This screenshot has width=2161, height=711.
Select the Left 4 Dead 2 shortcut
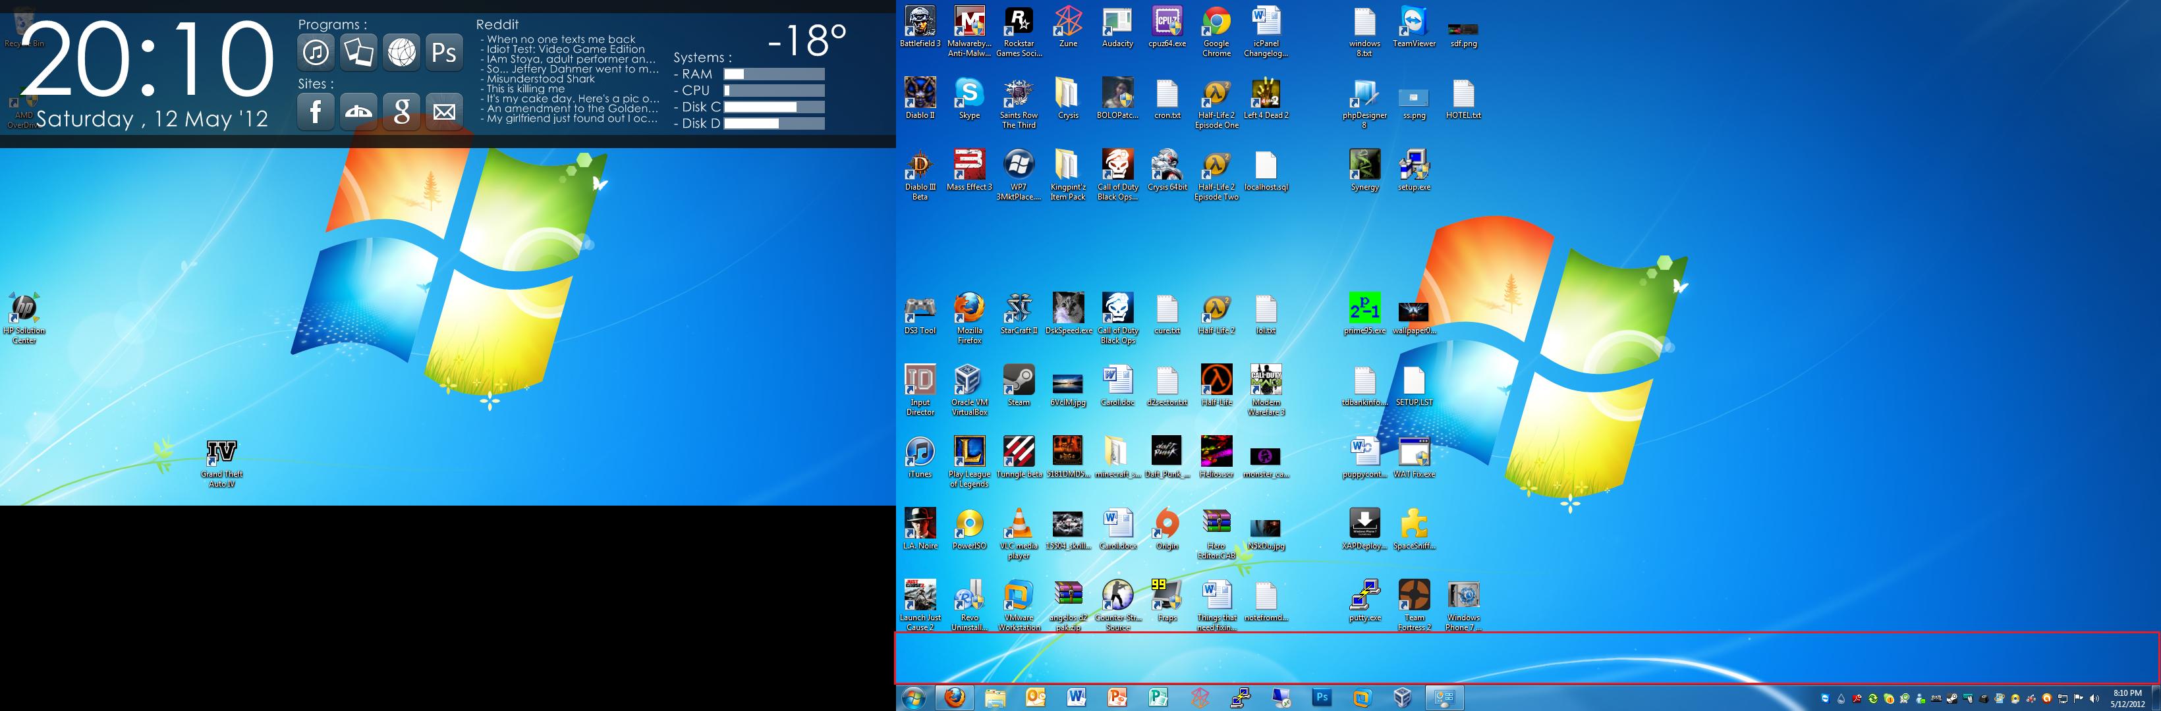click(1266, 99)
